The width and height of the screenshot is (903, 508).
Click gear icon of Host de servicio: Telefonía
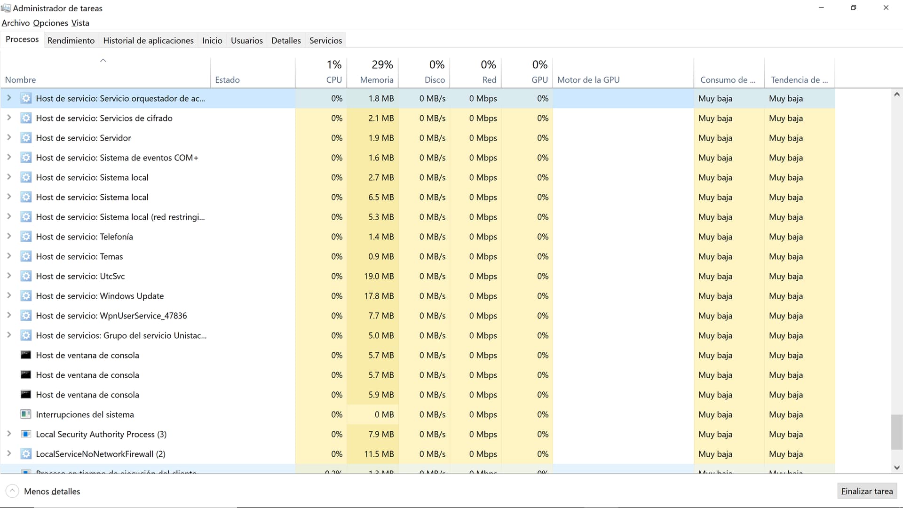[x=26, y=237]
